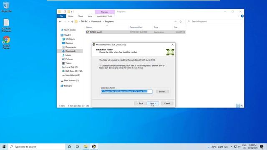Click quick access New folder icon
The width and height of the screenshot is (267, 150).
click(68, 12)
